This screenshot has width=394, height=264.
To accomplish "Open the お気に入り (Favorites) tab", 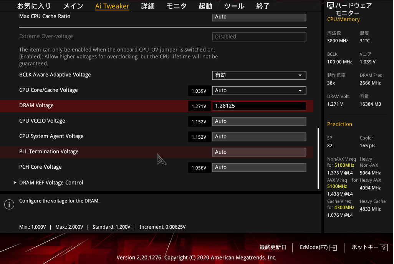I will [x=34, y=6].
